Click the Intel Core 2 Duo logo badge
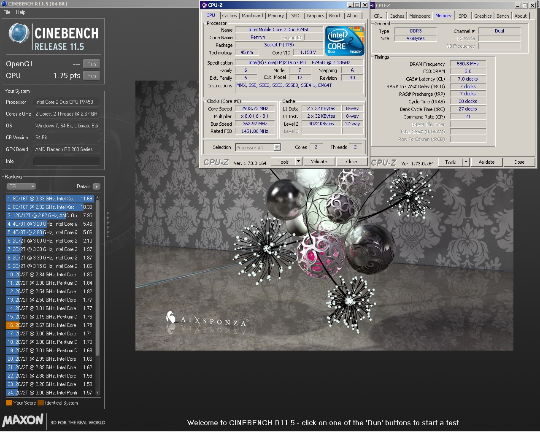 coord(345,41)
